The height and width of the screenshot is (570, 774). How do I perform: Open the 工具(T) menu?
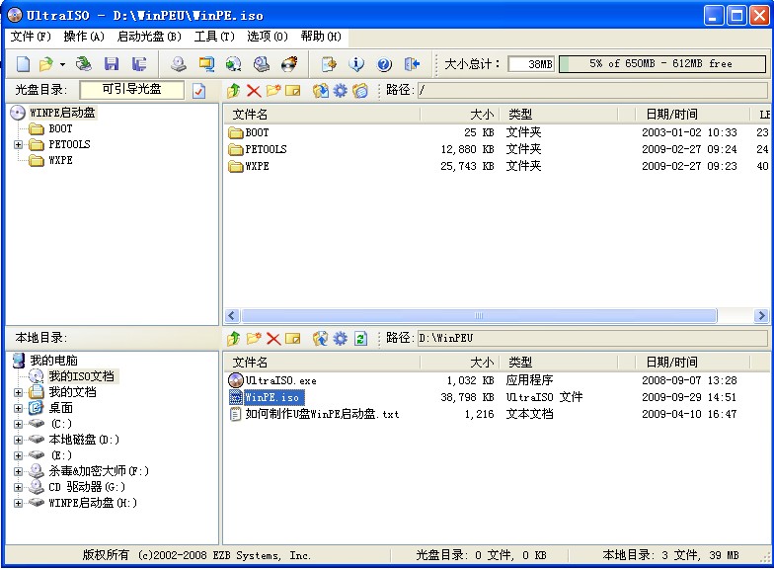click(x=214, y=37)
